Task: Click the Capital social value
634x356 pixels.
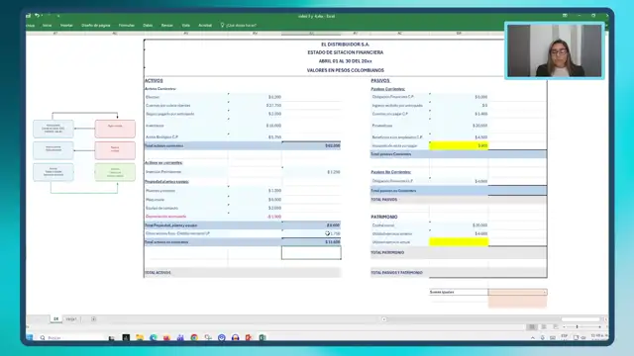Action: [479, 225]
